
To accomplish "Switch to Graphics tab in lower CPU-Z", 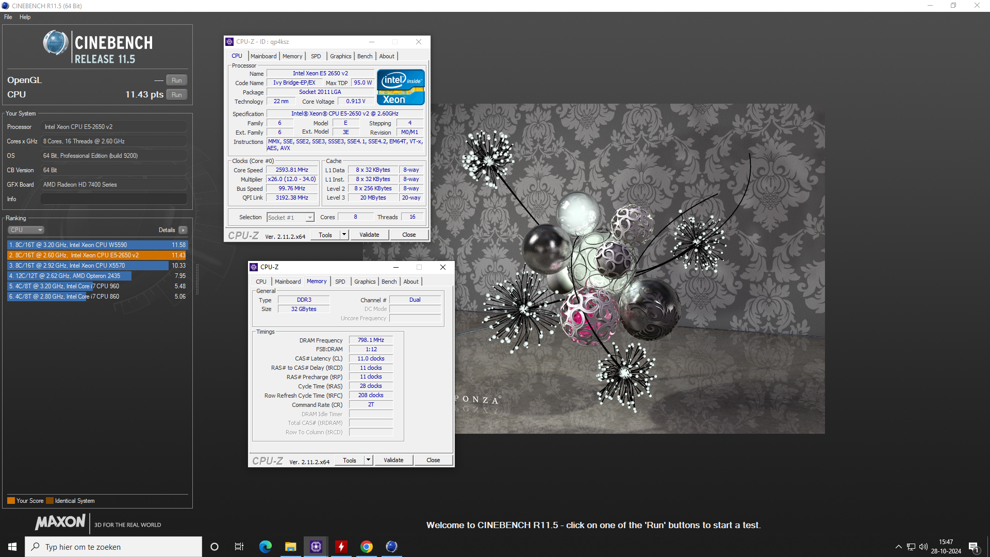I will (365, 282).
